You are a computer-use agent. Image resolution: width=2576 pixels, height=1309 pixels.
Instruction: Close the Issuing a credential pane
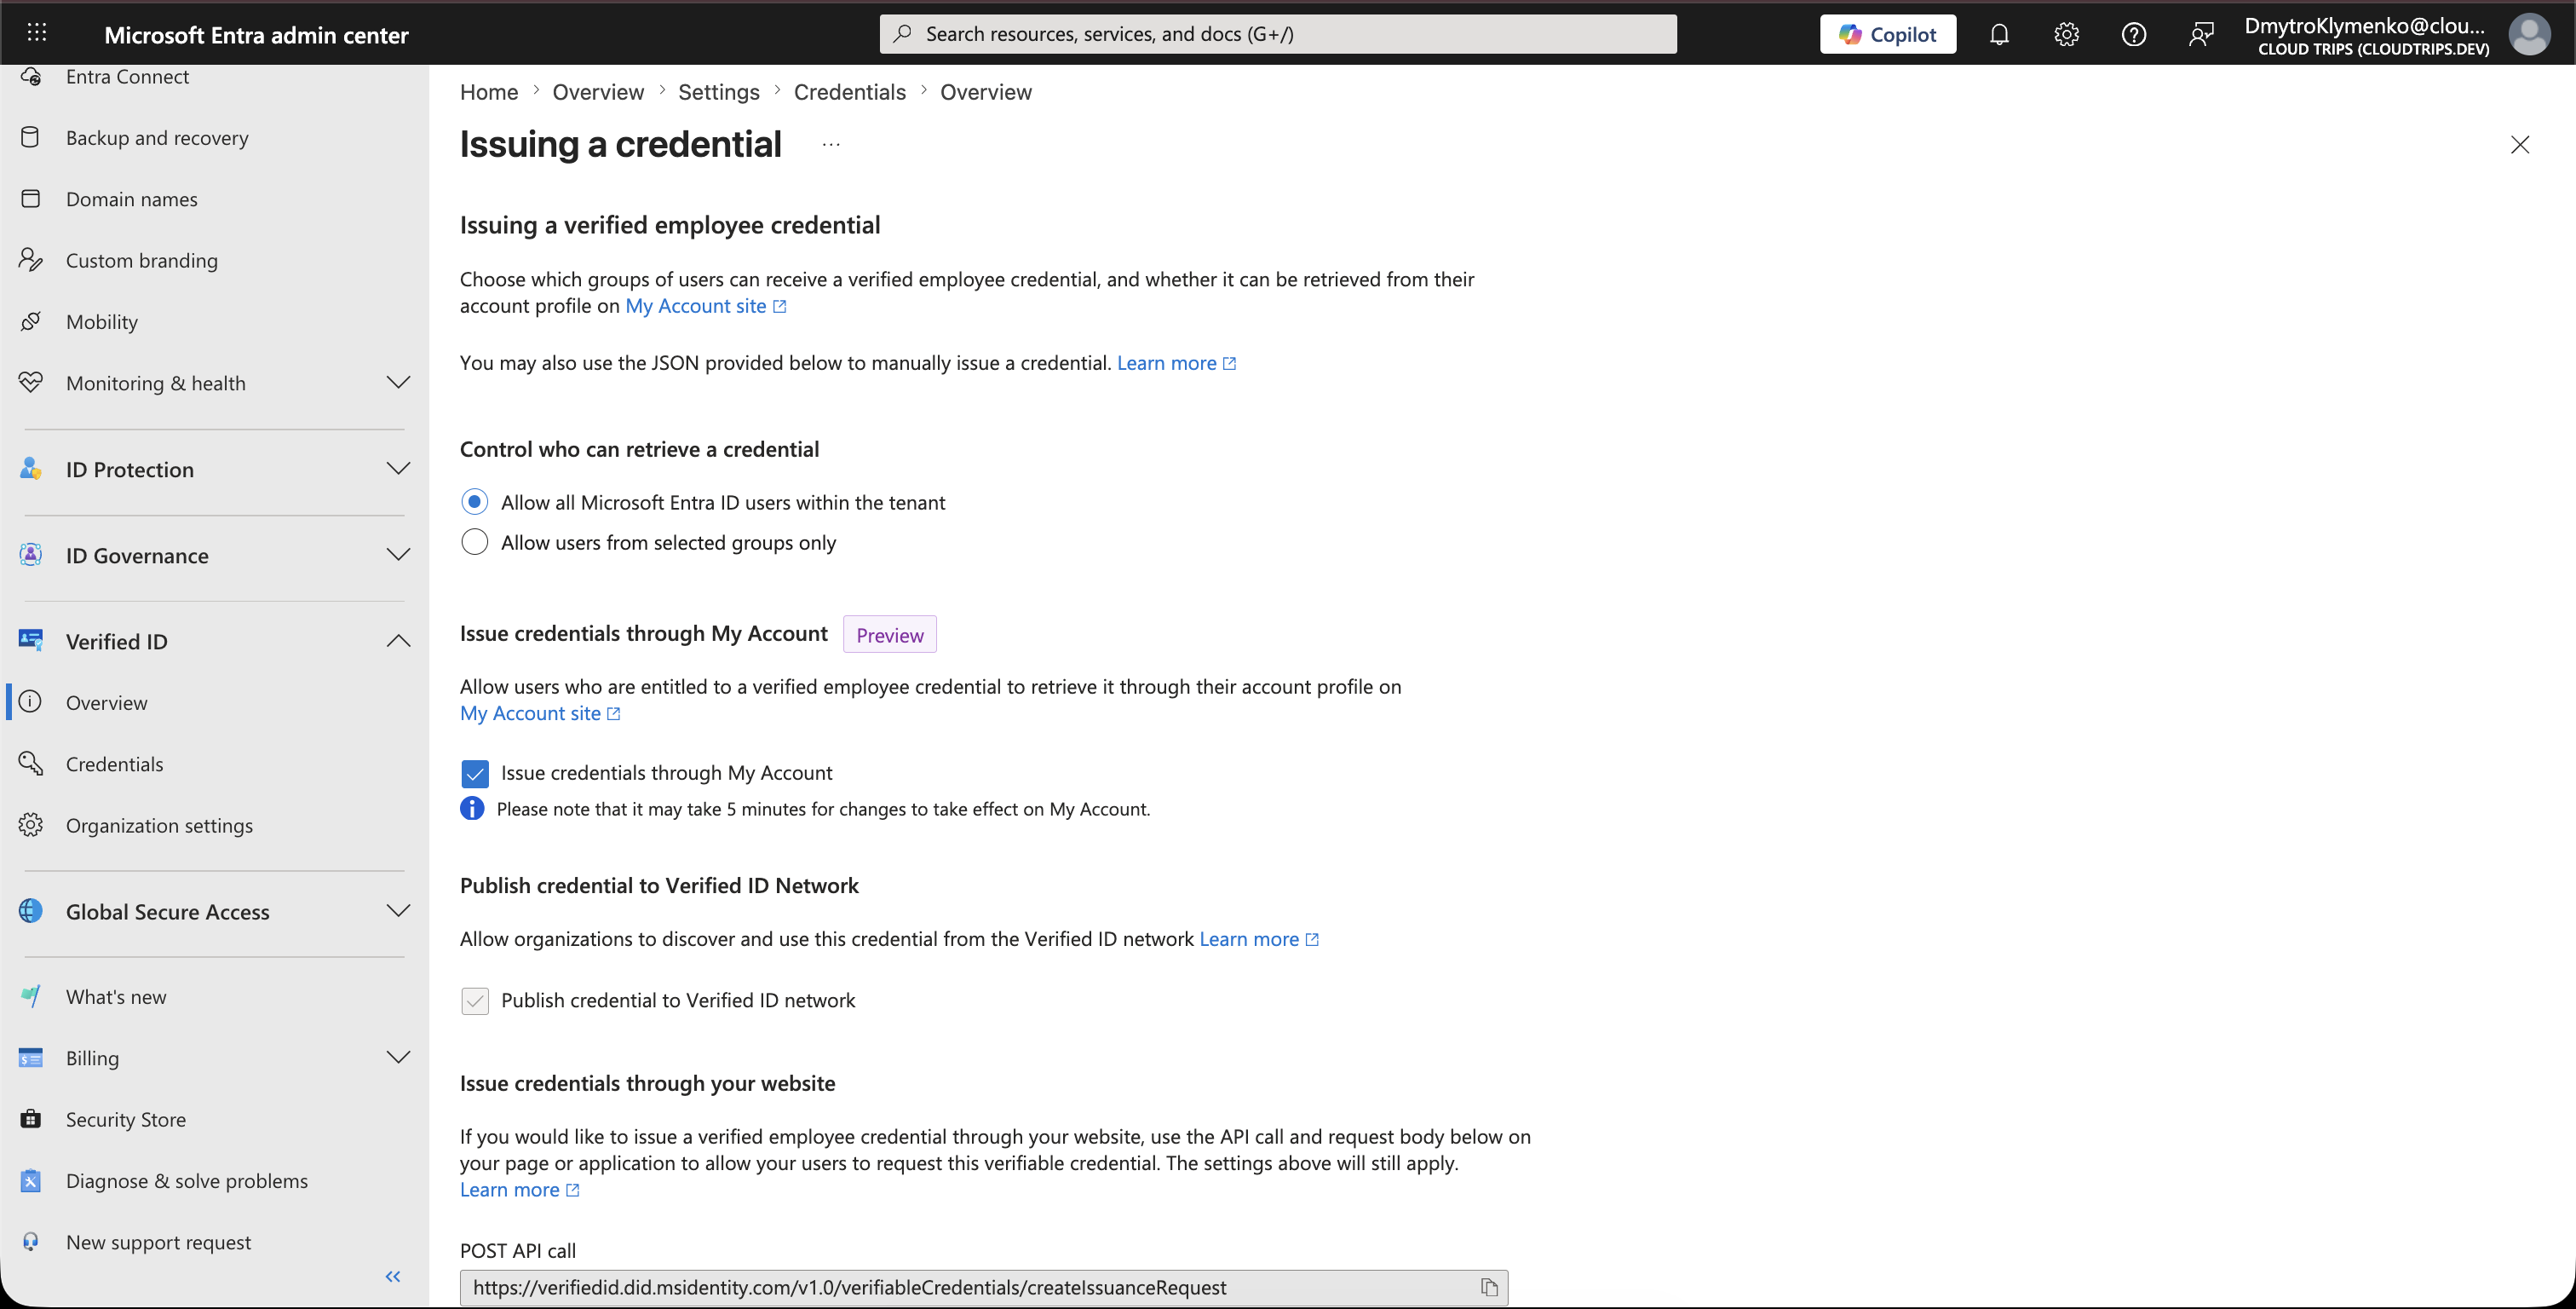tap(2520, 145)
